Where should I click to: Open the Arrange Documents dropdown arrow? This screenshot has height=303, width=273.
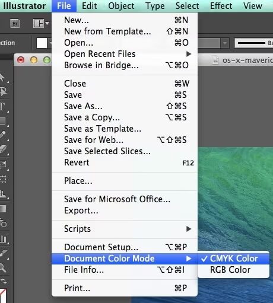[47, 24]
